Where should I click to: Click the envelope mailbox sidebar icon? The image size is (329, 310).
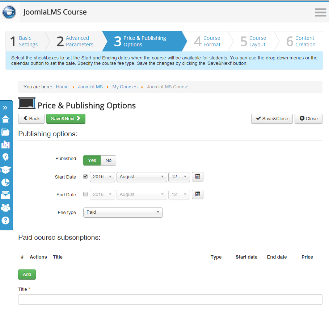click(5, 195)
